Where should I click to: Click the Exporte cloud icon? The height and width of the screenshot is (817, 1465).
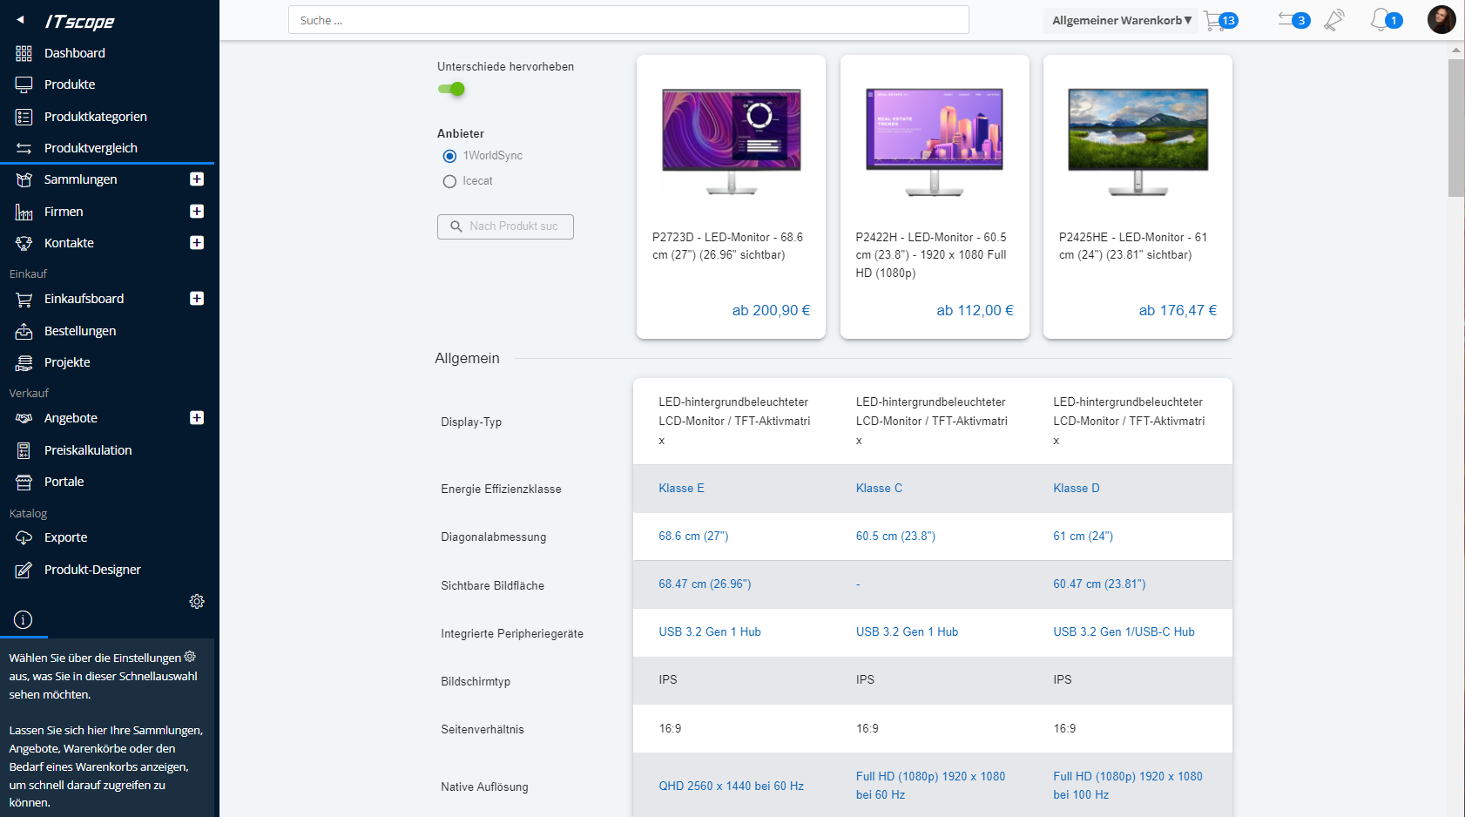[x=24, y=537]
